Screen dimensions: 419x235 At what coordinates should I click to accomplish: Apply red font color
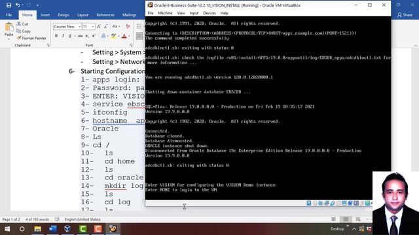[124, 36]
